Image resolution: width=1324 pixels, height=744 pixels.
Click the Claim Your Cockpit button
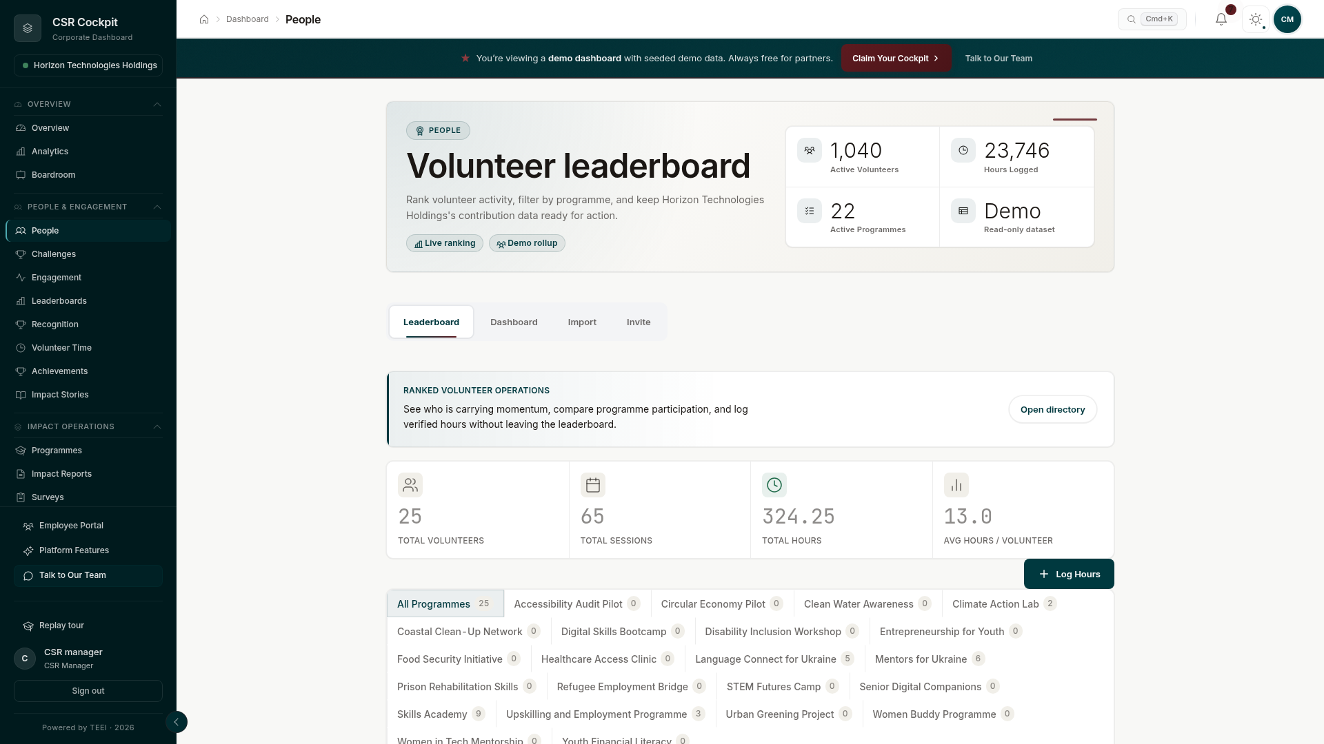[x=896, y=58]
